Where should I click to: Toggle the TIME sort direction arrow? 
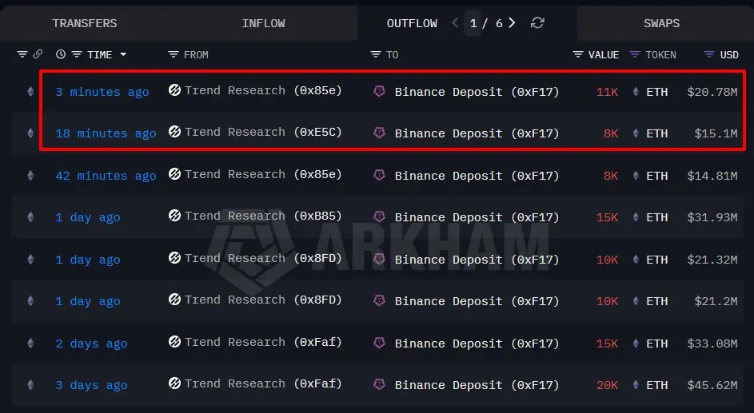point(123,54)
